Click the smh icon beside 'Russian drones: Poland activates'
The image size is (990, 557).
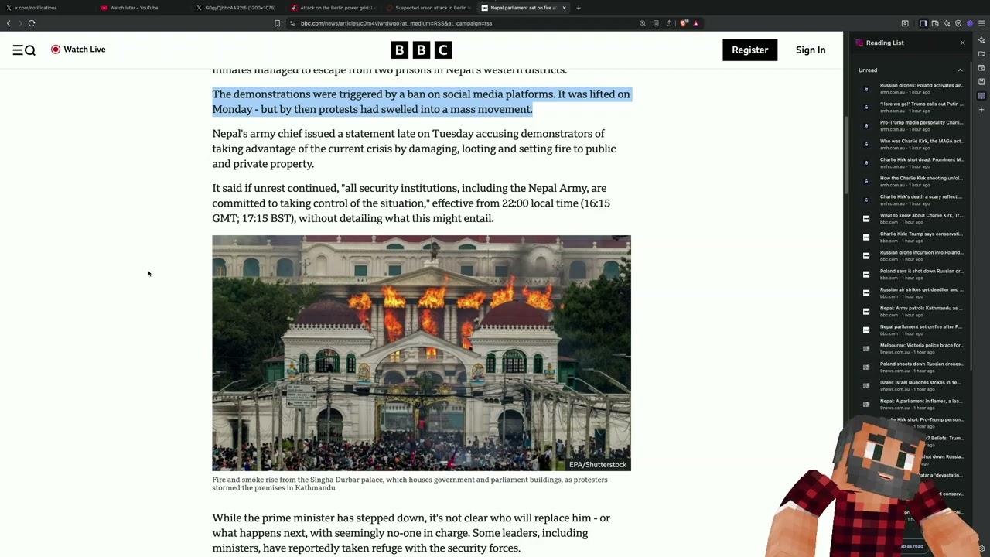(x=866, y=89)
